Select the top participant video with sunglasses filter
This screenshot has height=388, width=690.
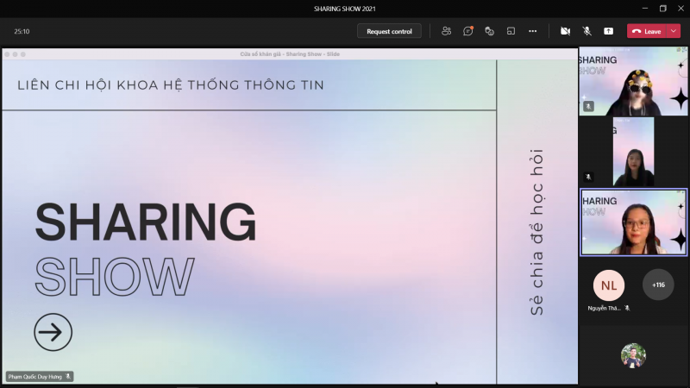(x=634, y=82)
